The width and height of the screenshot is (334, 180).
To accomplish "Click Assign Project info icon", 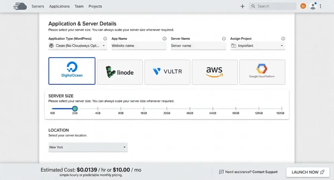I will tap(283, 38).
